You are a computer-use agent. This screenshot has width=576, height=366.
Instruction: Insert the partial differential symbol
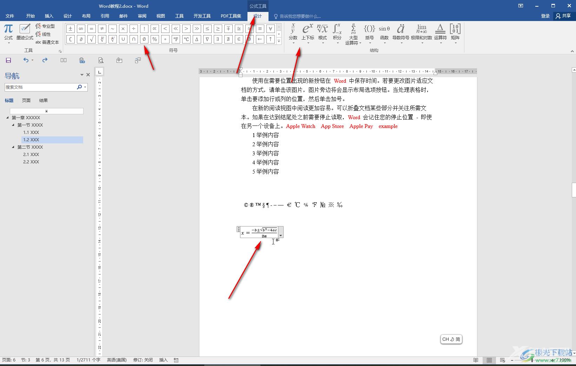81,39
